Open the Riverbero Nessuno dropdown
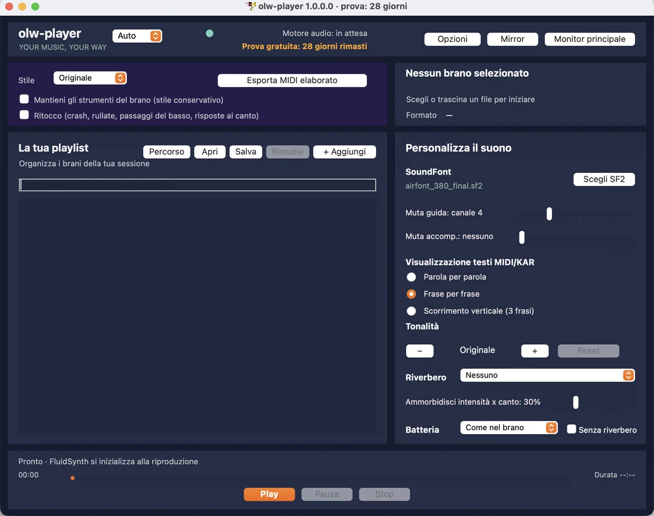The width and height of the screenshot is (654, 516). pos(547,375)
